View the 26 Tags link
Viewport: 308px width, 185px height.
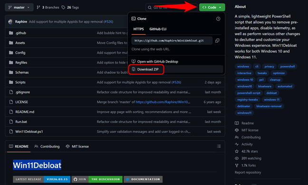tap(70, 8)
